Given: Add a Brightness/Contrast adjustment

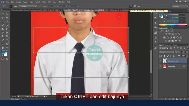Looking at the screenshot, I should pyautogui.click(x=166, y=34).
